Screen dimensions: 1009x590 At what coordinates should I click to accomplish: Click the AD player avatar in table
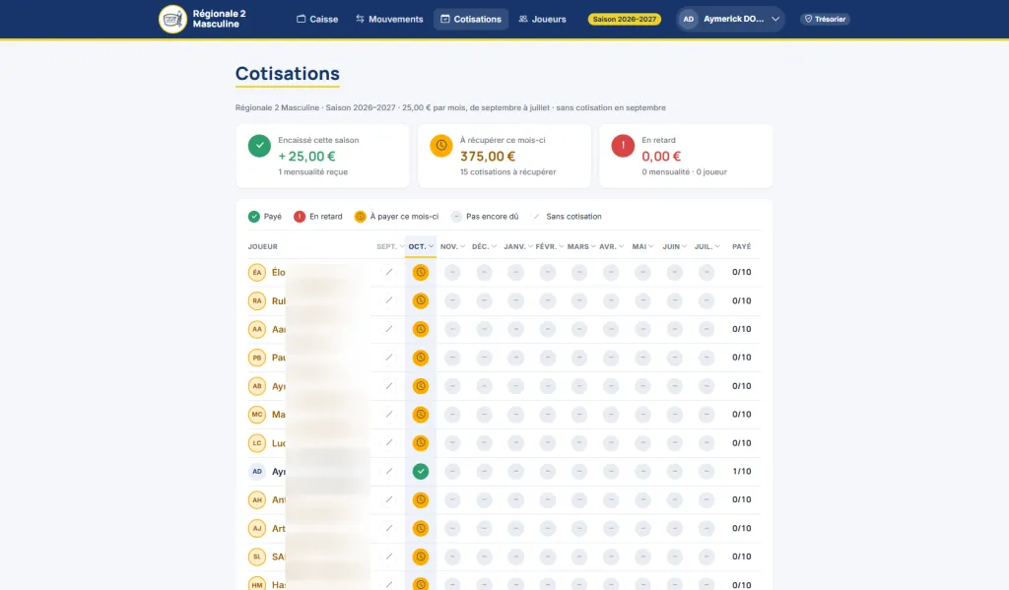tap(257, 471)
